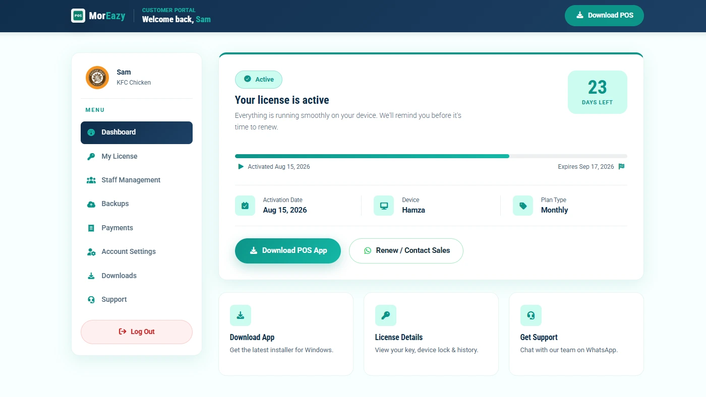Click the headset icon beside Support menu item

(x=91, y=300)
